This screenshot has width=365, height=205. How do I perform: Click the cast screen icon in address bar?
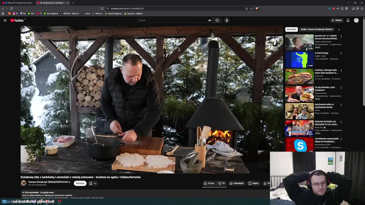[x=247, y=9]
